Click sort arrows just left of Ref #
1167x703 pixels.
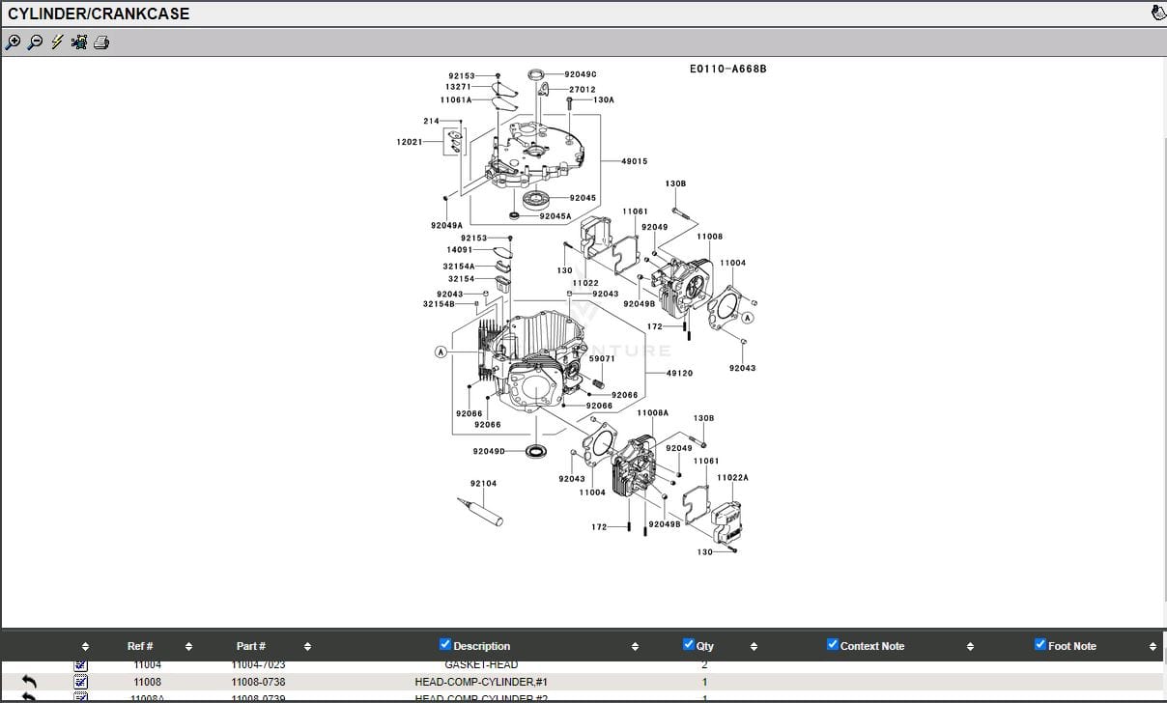(85, 646)
